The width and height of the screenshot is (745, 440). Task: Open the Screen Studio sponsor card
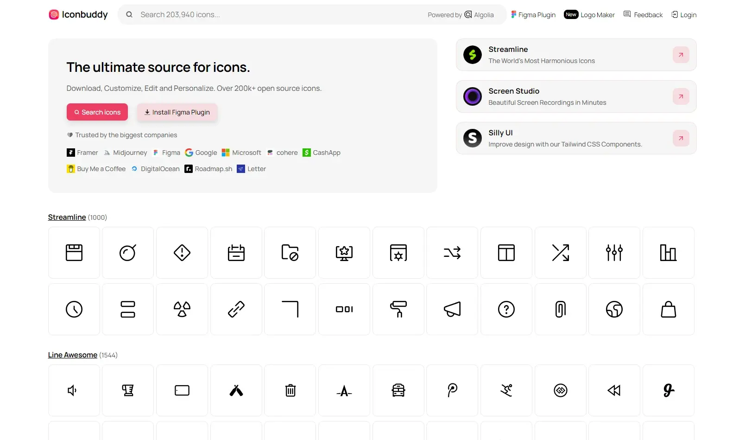[576, 96]
